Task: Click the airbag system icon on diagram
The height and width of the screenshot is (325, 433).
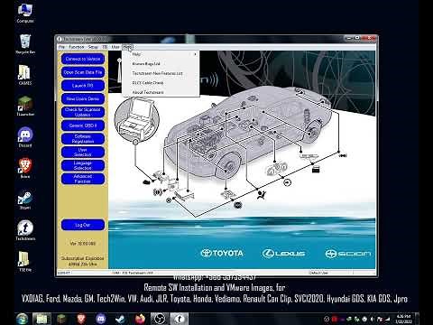Action: [262, 195]
